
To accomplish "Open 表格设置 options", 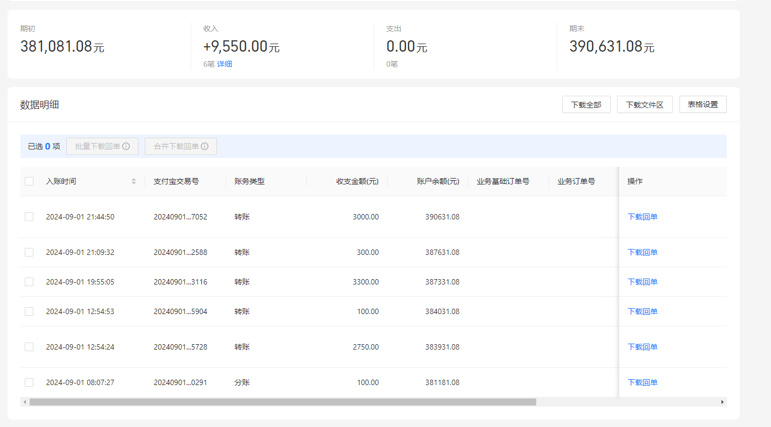I will point(703,104).
